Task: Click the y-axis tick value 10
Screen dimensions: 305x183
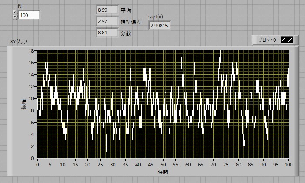Action: pyautogui.click(x=31, y=99)
